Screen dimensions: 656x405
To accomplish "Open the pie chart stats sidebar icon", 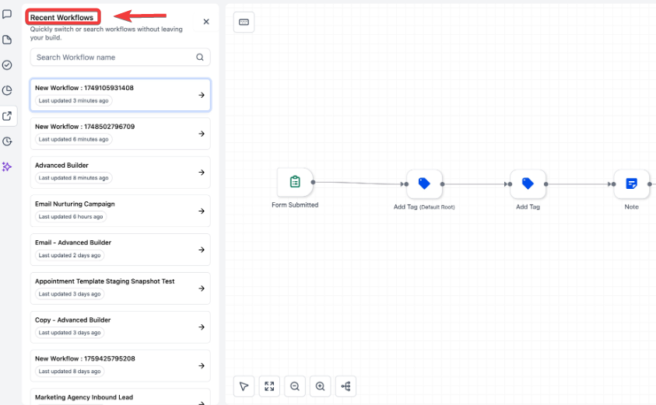I will click(7, 90).
